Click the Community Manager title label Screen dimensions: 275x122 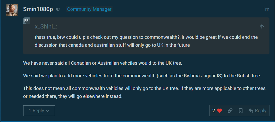tap(89, 9)
